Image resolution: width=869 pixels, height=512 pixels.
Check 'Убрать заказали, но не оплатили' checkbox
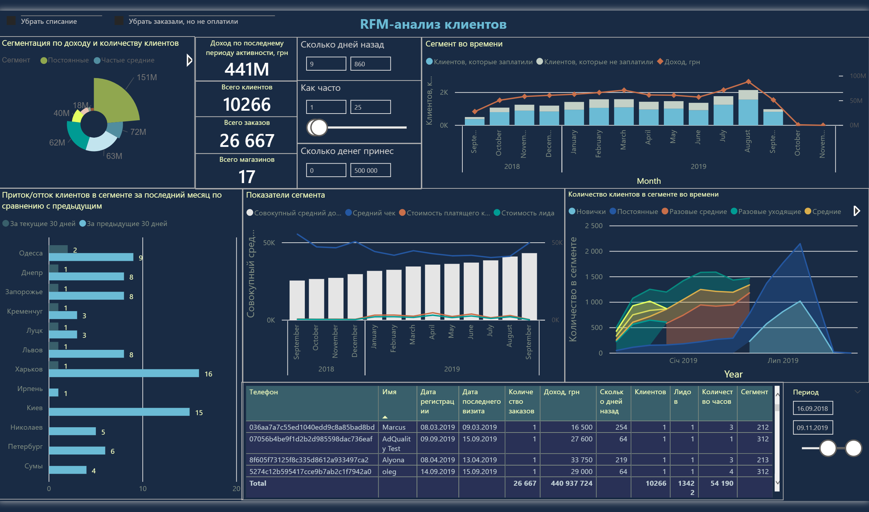(x=119, y=21)
